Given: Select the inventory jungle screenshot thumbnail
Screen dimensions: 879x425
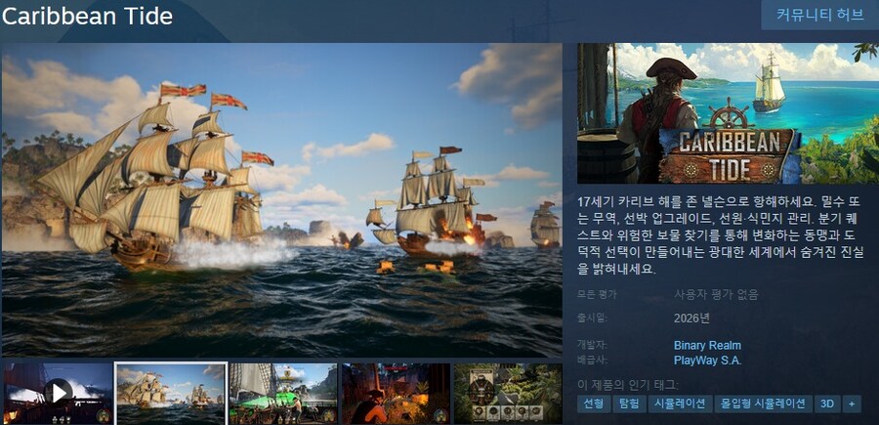Looking at the screenshot, I should point(509,394).
